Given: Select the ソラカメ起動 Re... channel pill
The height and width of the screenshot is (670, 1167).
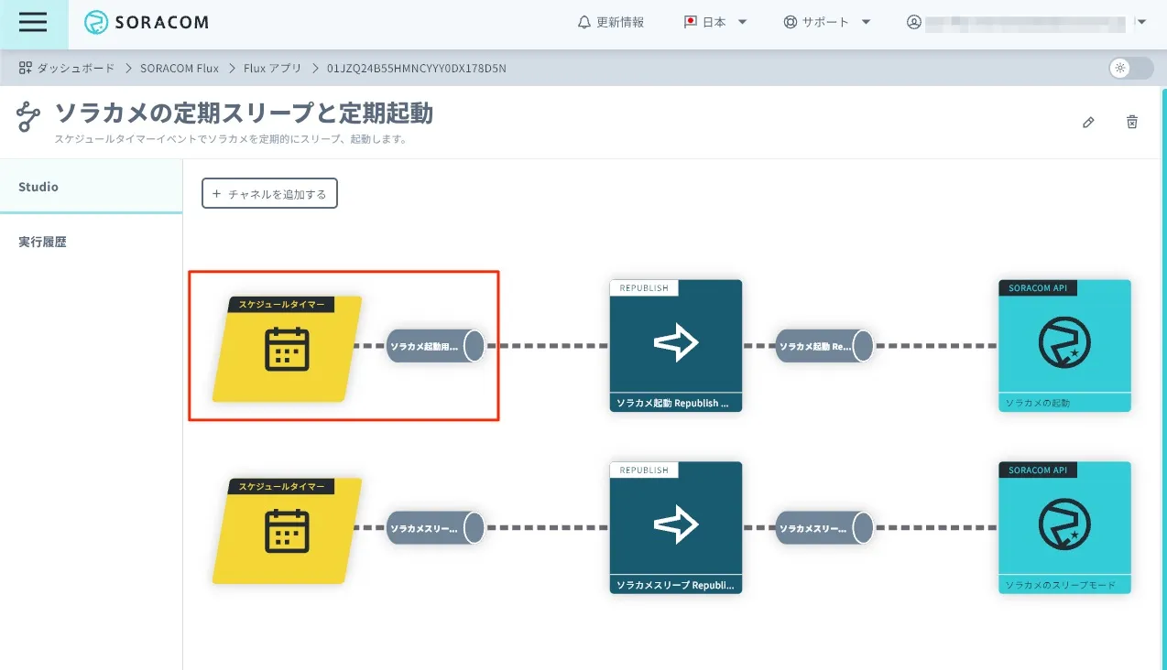Looking at the screenshot, I should pos(825,346).
